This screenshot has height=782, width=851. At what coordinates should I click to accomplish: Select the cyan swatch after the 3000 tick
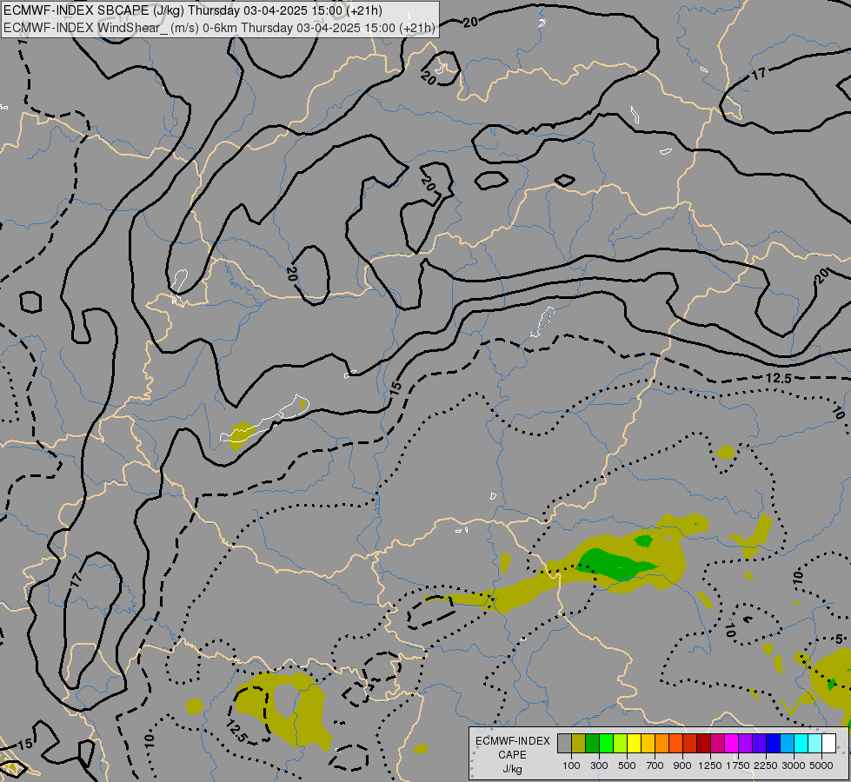[801, 743]
